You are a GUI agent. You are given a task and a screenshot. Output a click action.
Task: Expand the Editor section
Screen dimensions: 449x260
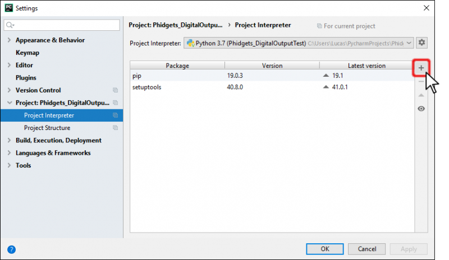click(9, 65)
